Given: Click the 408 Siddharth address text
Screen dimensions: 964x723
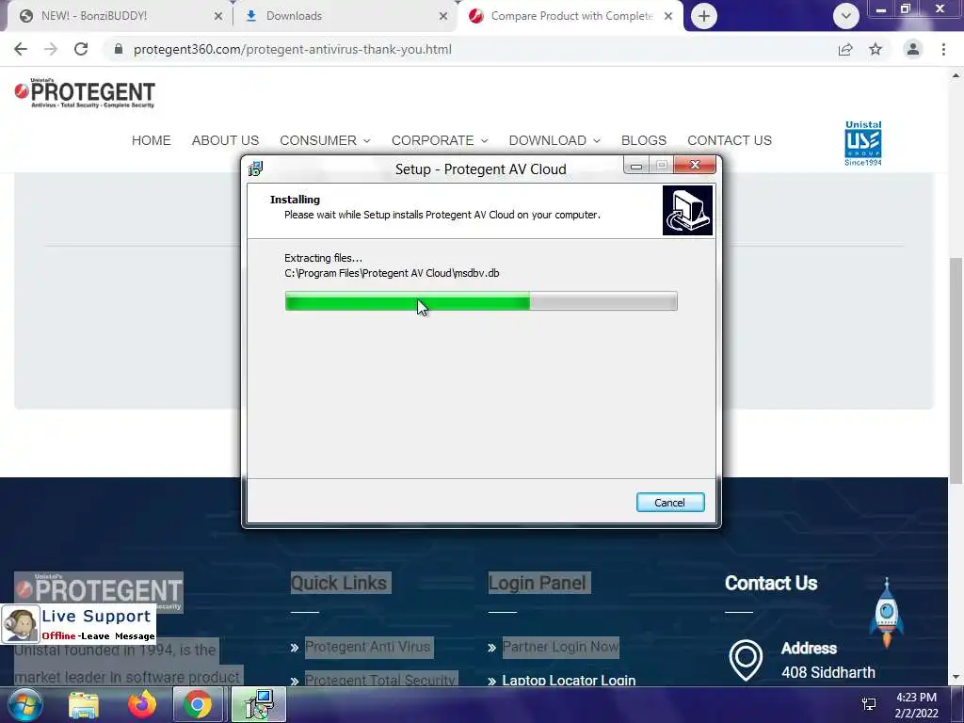Looking at the screenshot, I should click(828, 672).
